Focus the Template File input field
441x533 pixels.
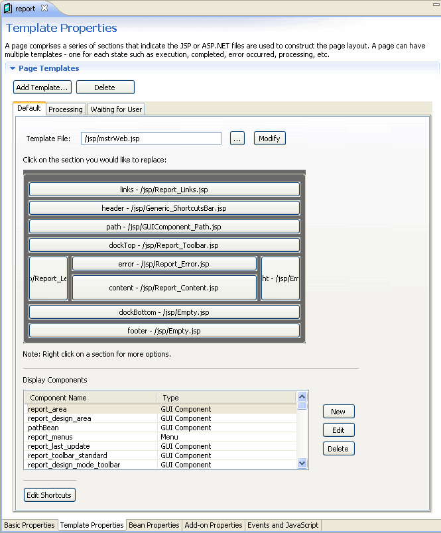tap(151, 139)
